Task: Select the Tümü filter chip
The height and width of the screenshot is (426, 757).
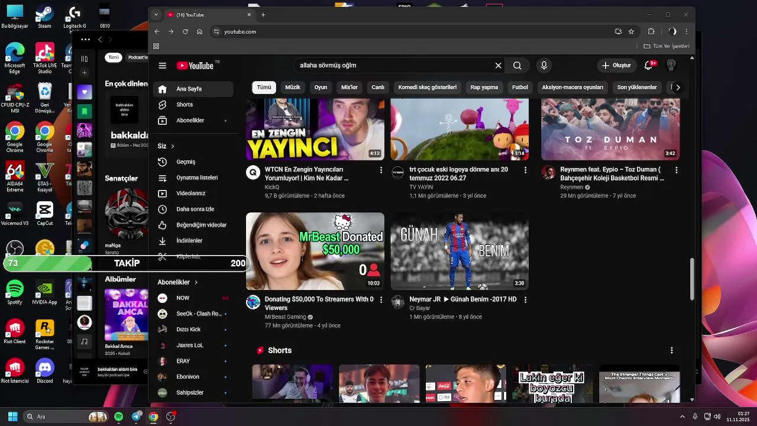Action: pyautogui.click(x=264, y=87)
